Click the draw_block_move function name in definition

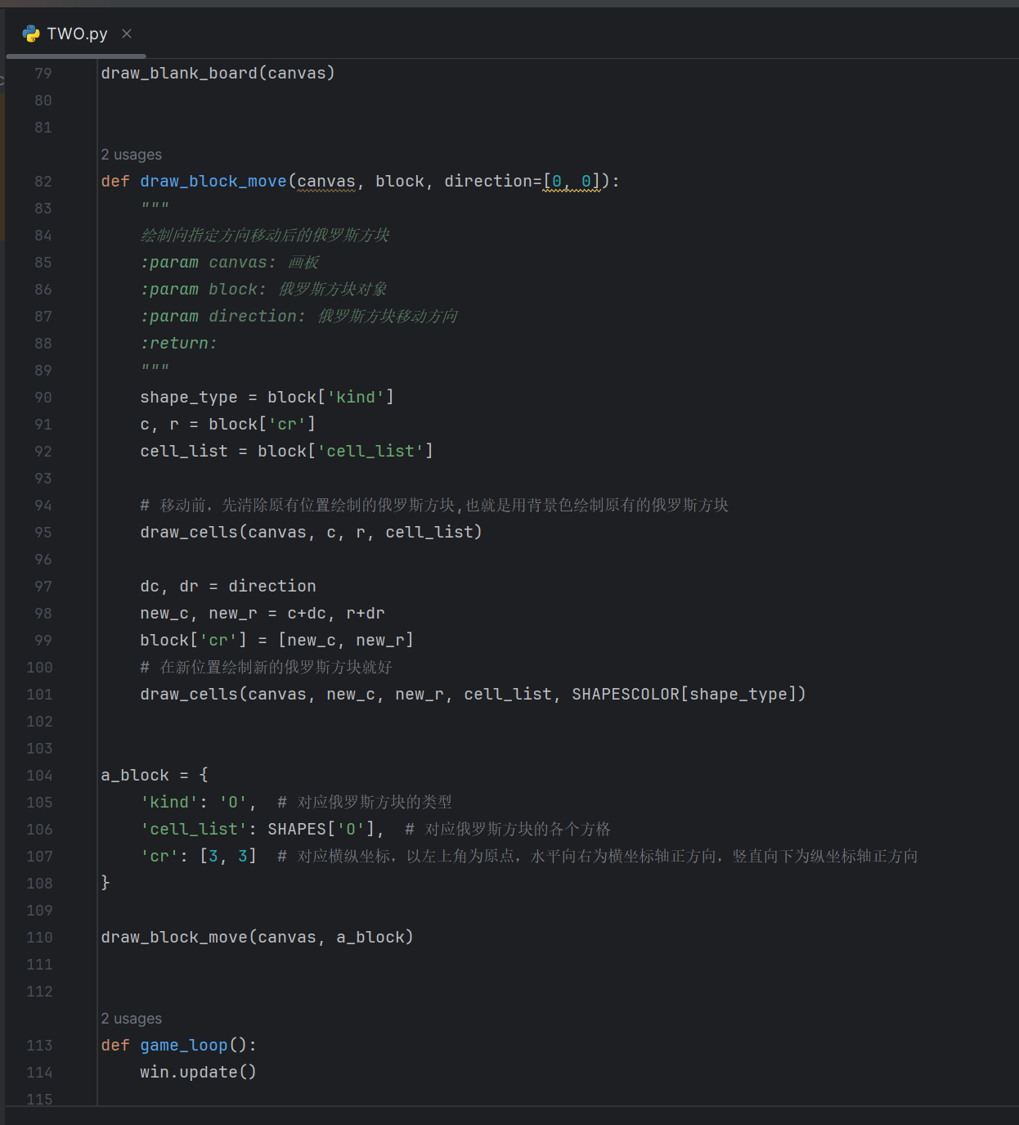pos(213,181)
